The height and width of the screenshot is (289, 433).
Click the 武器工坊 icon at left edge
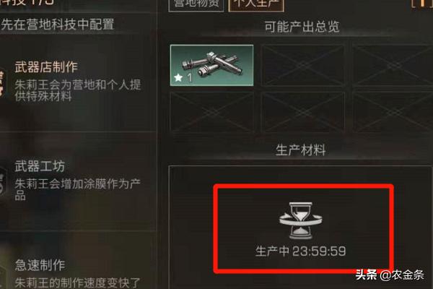click(2, 181)
